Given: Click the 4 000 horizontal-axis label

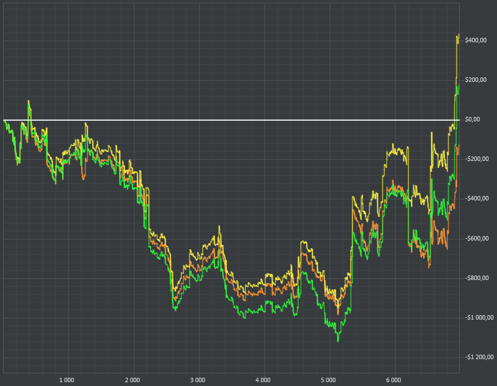Looking at the screenshot, I should pyautogui.click(x=263, y=380).
